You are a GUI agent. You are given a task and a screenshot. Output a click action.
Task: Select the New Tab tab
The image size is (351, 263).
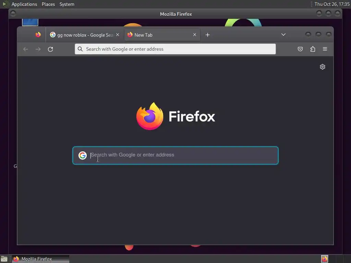click(162, 35)
